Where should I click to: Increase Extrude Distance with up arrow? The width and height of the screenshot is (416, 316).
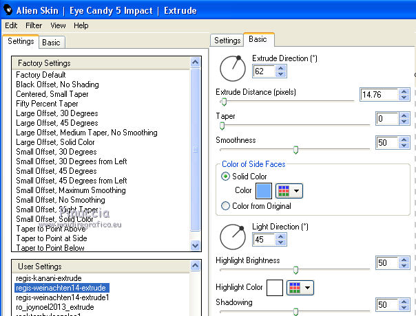pos(404,91)
